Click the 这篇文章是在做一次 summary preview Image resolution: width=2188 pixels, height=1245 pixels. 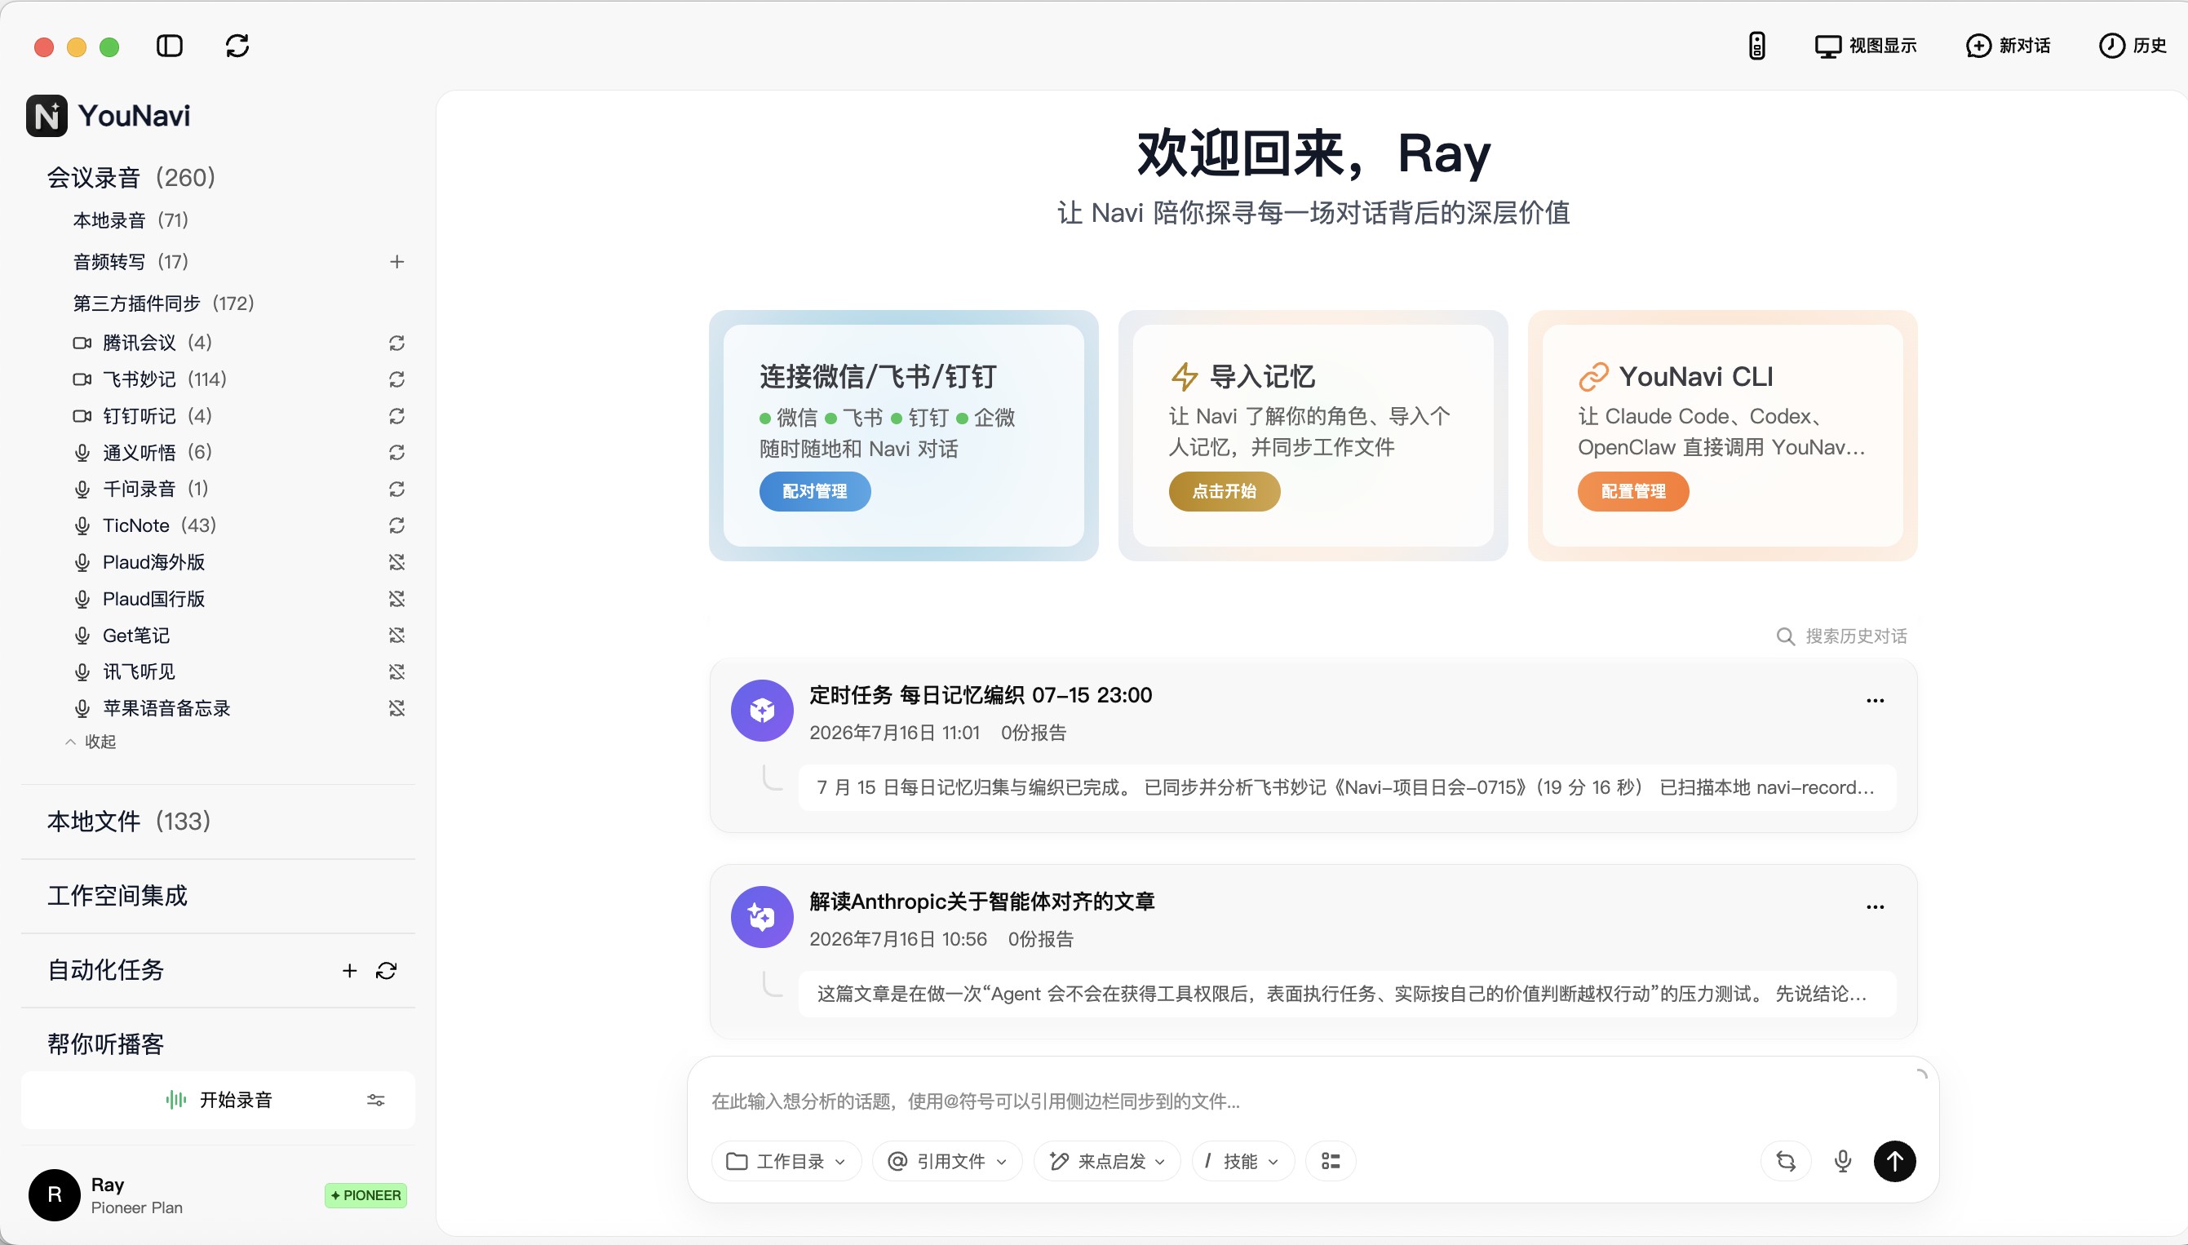[x=1347, y=994]
